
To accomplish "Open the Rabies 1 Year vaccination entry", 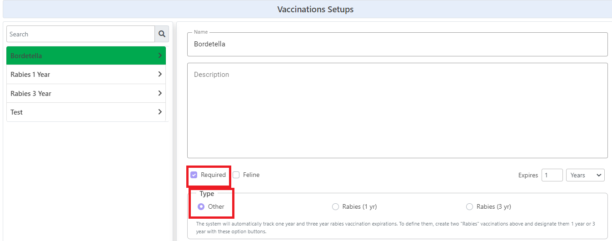I will point(86,74).
